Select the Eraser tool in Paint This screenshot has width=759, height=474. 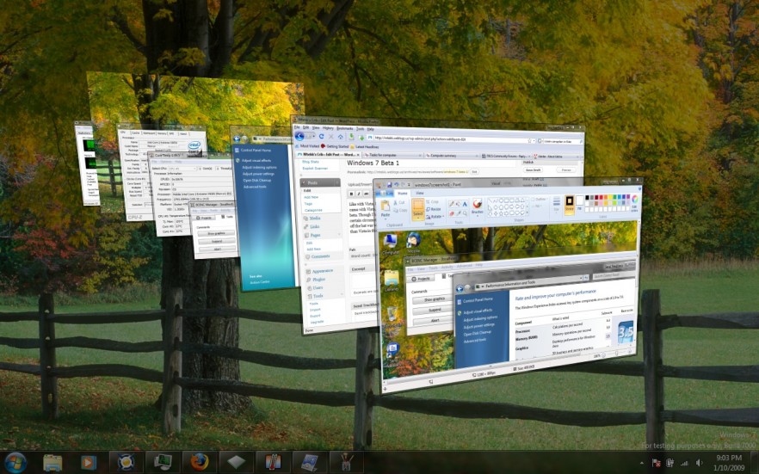pyautogui.click(x=451, y=213)
